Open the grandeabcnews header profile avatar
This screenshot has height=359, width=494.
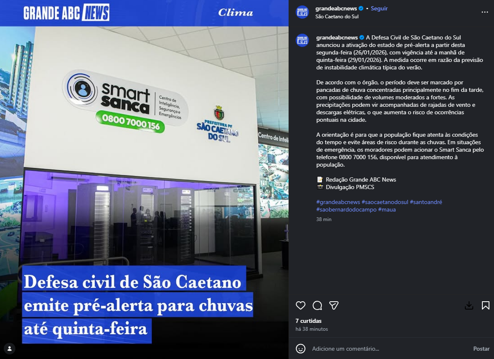pyautogui.click(x=302, y=12)
